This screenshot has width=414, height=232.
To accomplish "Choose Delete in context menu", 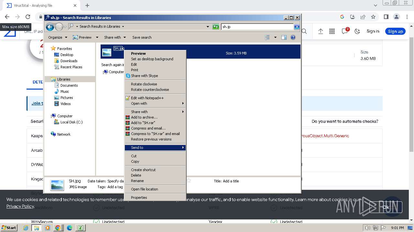I will click(155, 175).
